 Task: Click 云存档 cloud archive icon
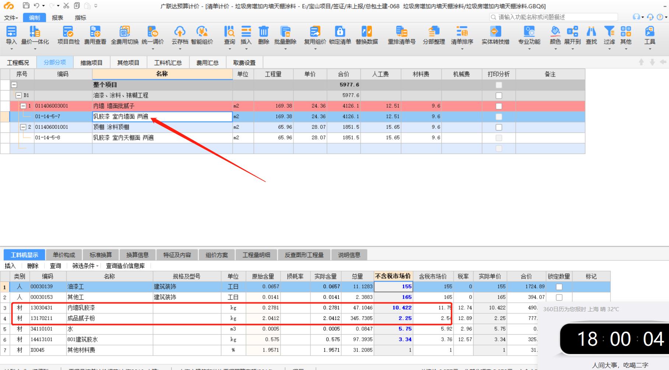tap(180, 32)
